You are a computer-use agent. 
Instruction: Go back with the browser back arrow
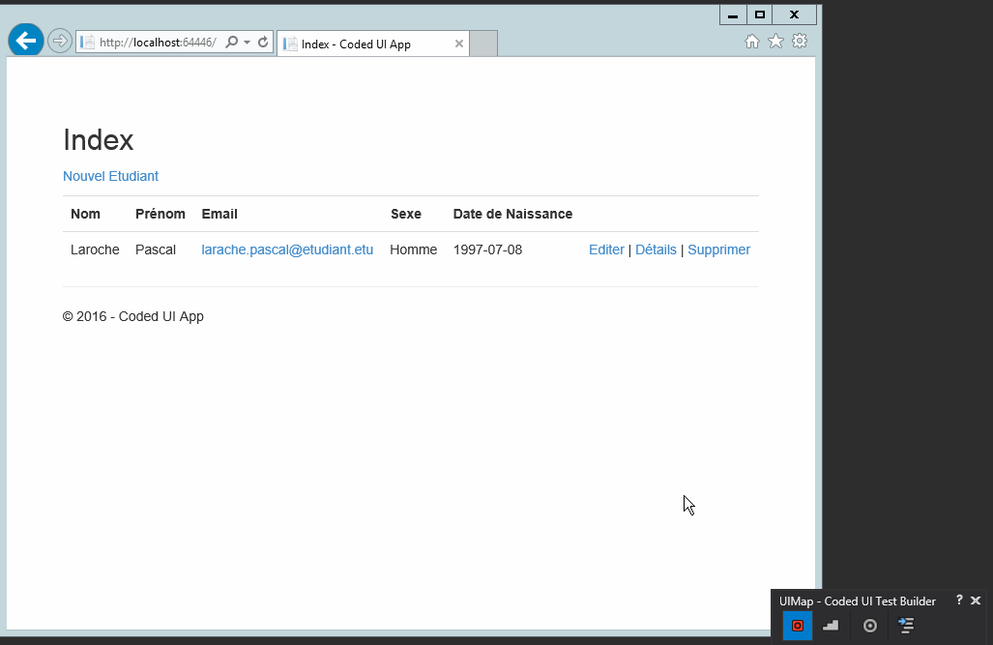[x=26, y=41]
